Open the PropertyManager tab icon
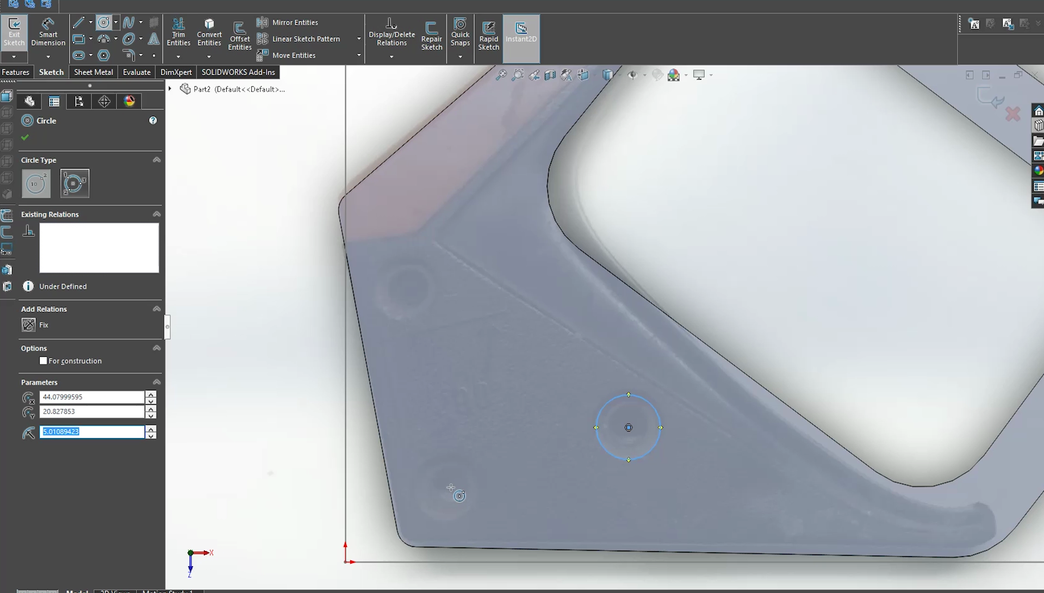This screenshot has height=593, width=1044. pos(54,101)
